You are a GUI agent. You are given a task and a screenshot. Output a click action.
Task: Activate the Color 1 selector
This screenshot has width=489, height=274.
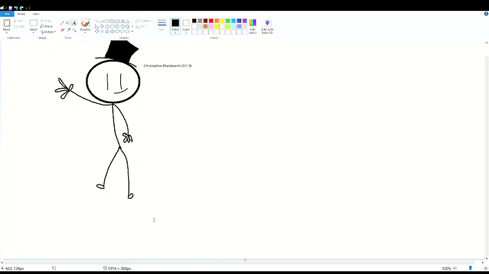pyautogui.click(x=175, y=26)
